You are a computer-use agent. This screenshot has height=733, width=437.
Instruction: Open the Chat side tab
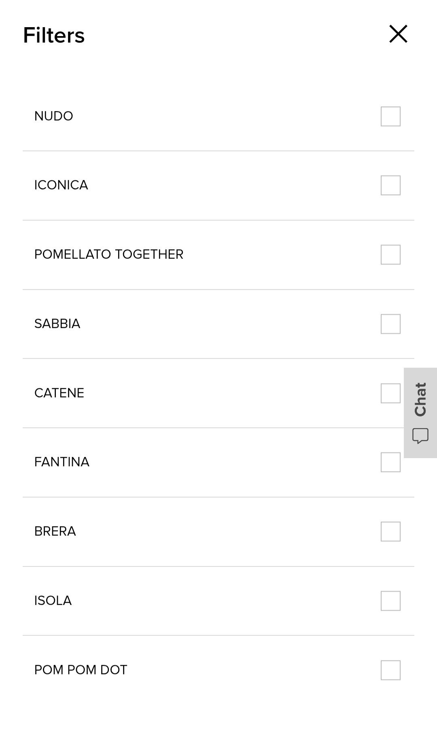pyautogui.click(x=420, y=400)
